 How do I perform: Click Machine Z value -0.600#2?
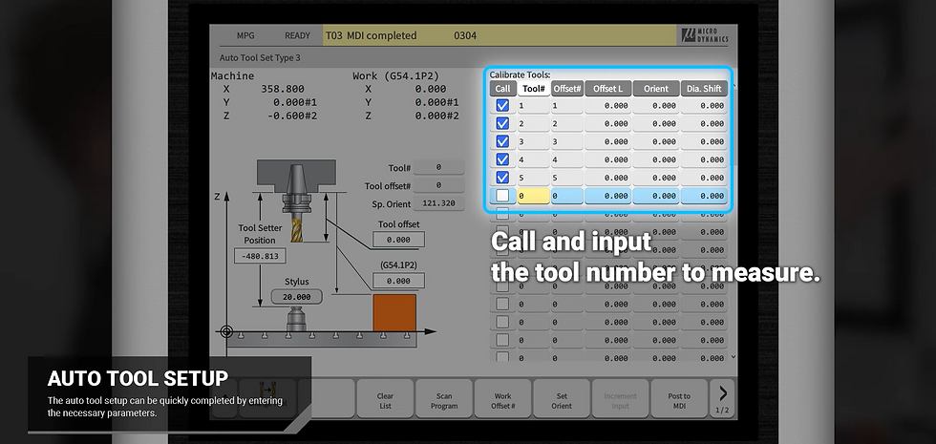tap(291, 116)
